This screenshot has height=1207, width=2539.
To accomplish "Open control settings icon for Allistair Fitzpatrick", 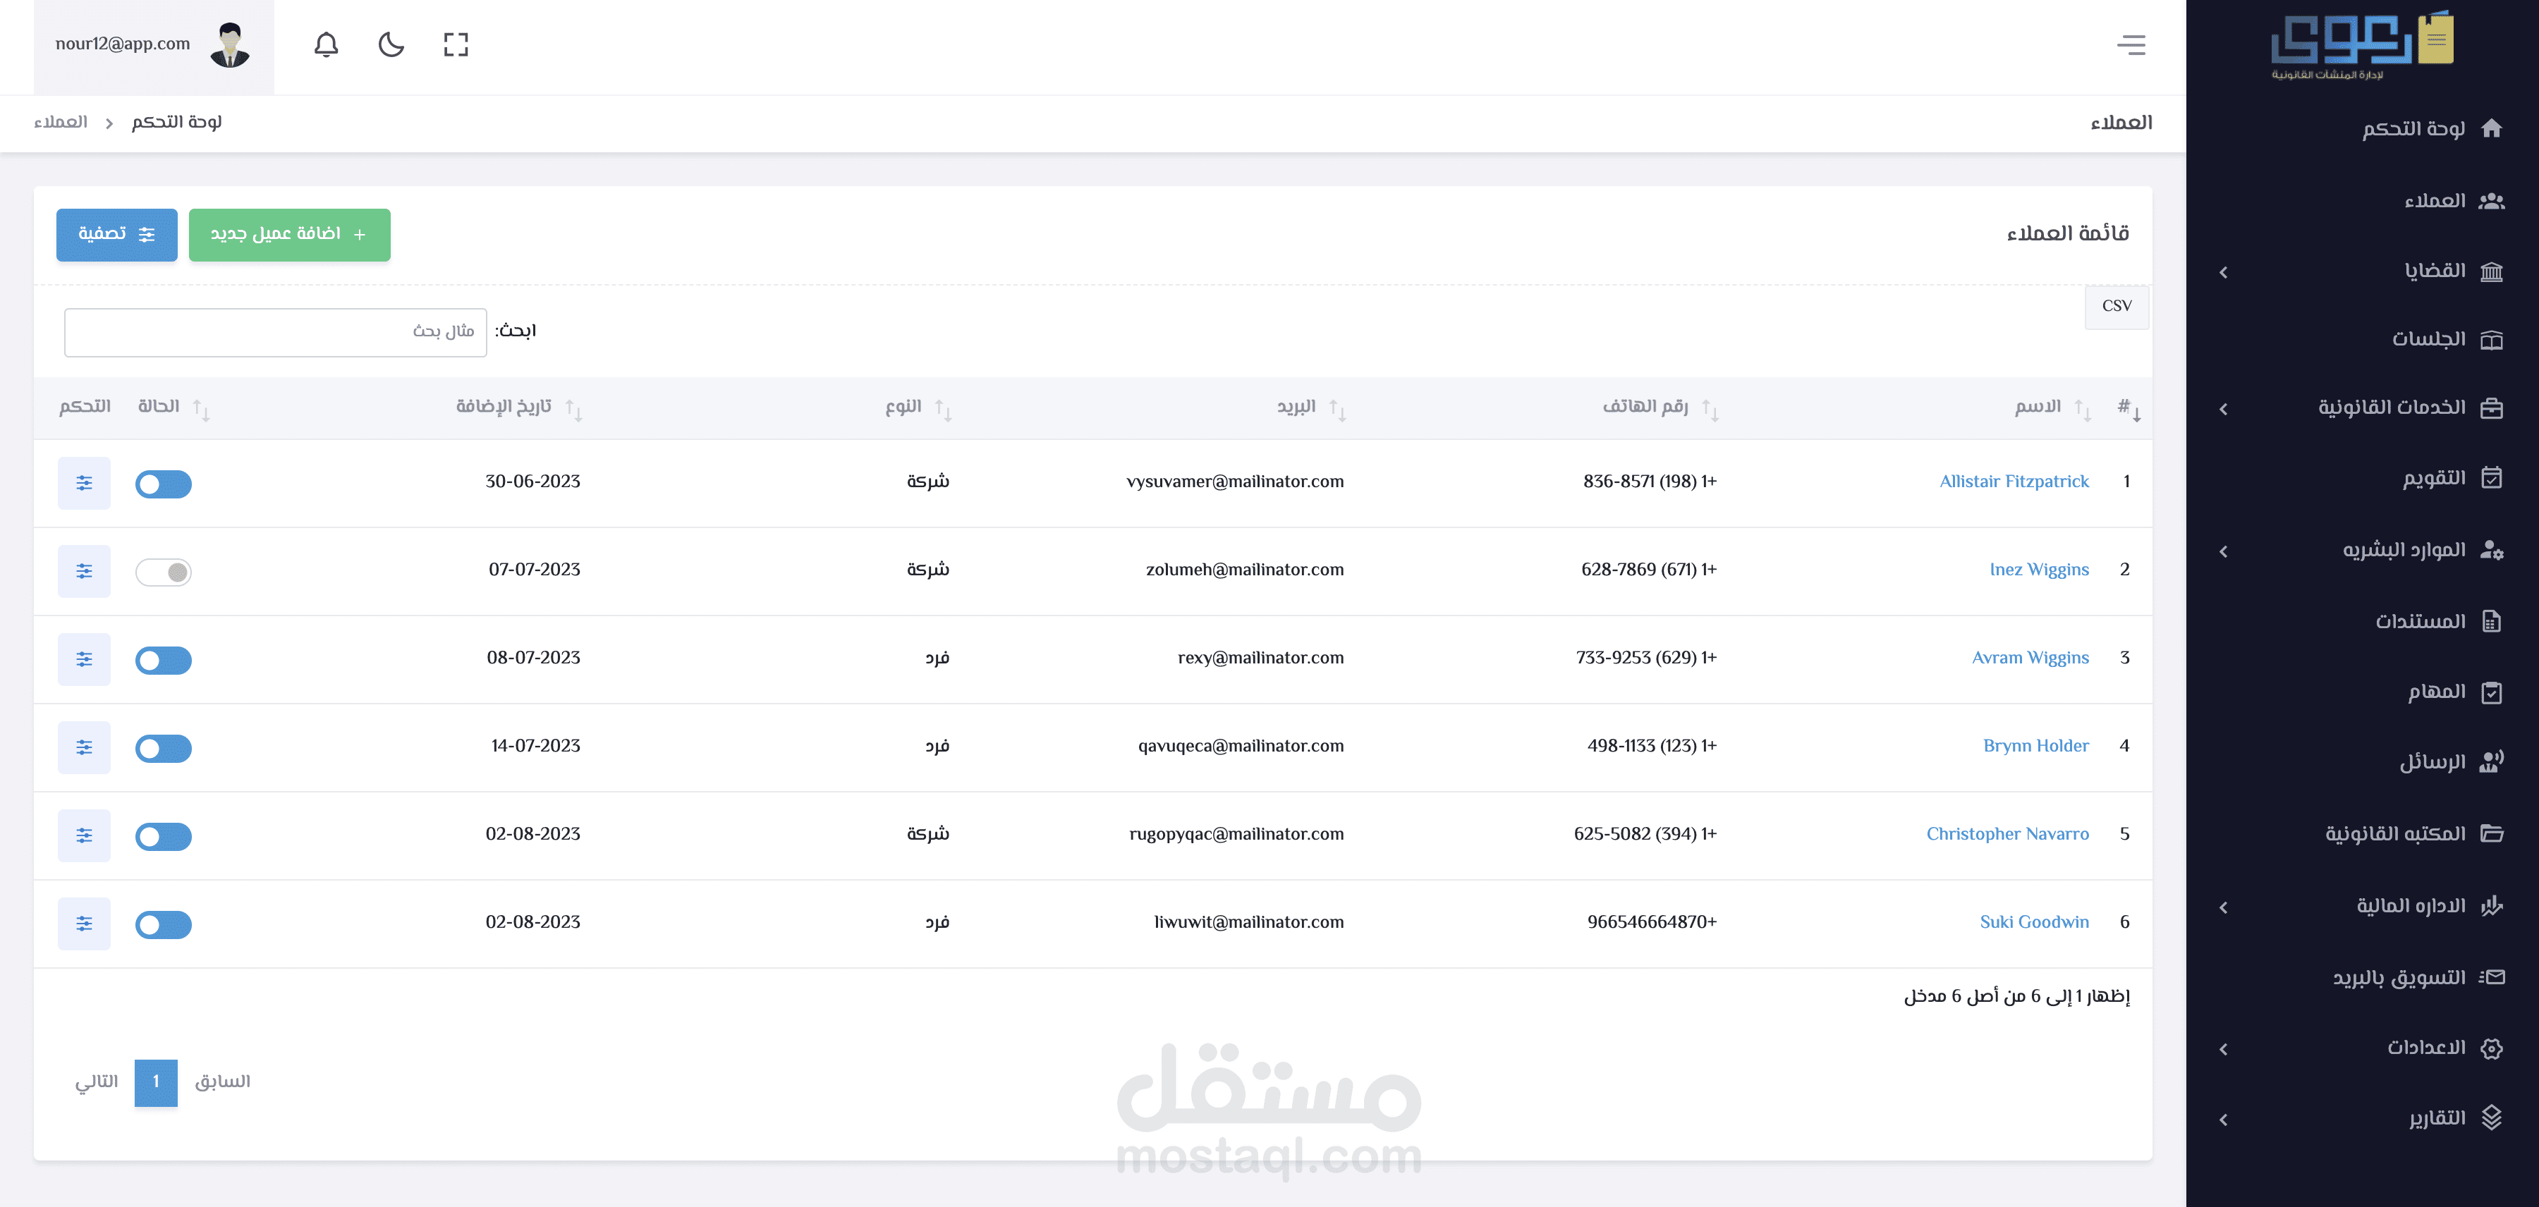I will click(84, 483).
